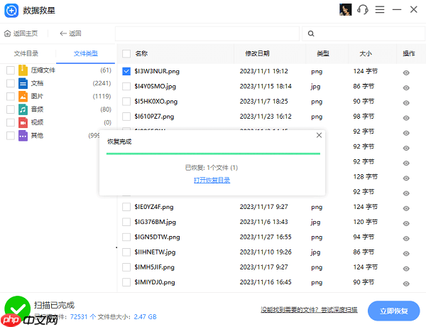Uncheck the $I3W3NUR.png checkbox

[126, 71]
